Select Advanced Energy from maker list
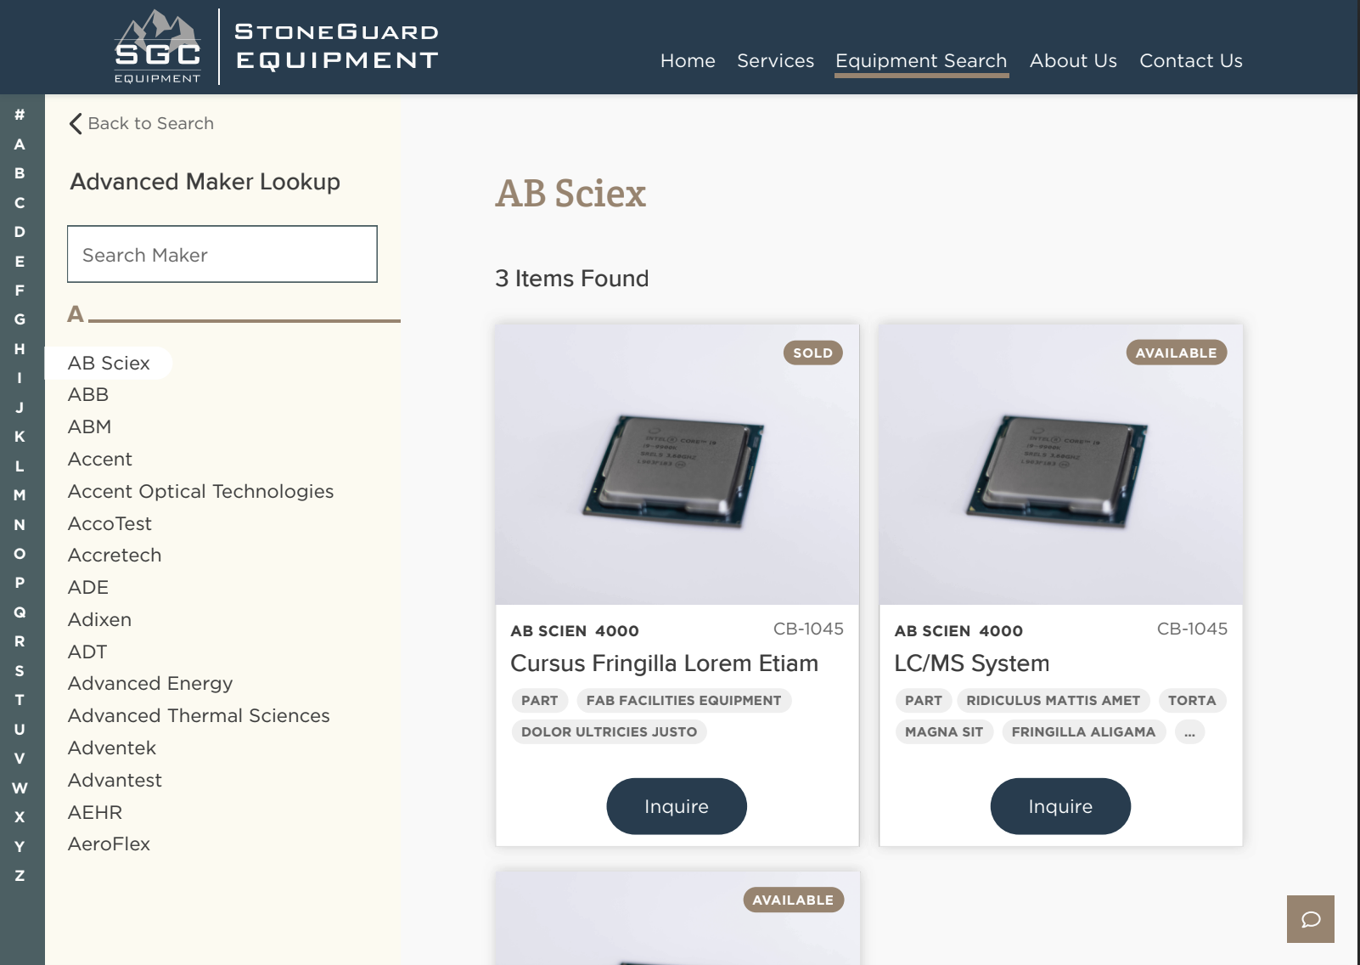 point(150,684)
